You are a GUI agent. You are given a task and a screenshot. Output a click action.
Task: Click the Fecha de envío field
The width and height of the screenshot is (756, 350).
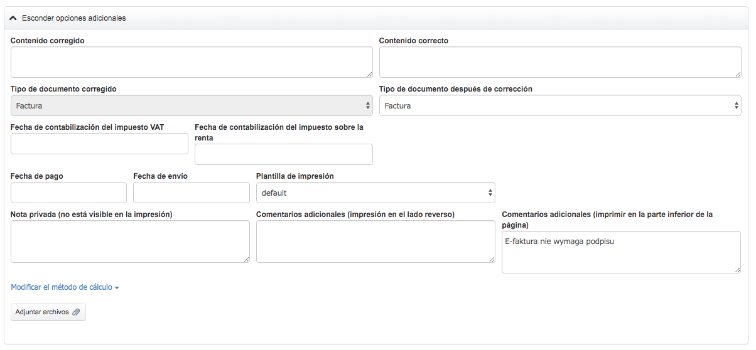click(191, 193)
